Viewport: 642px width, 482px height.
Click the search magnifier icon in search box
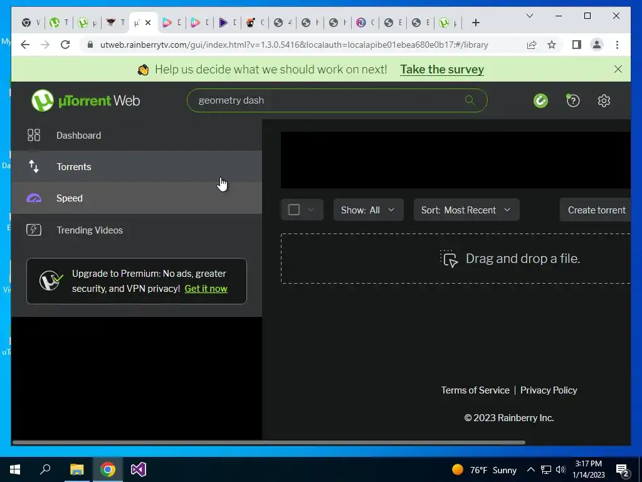coord(470,100)
